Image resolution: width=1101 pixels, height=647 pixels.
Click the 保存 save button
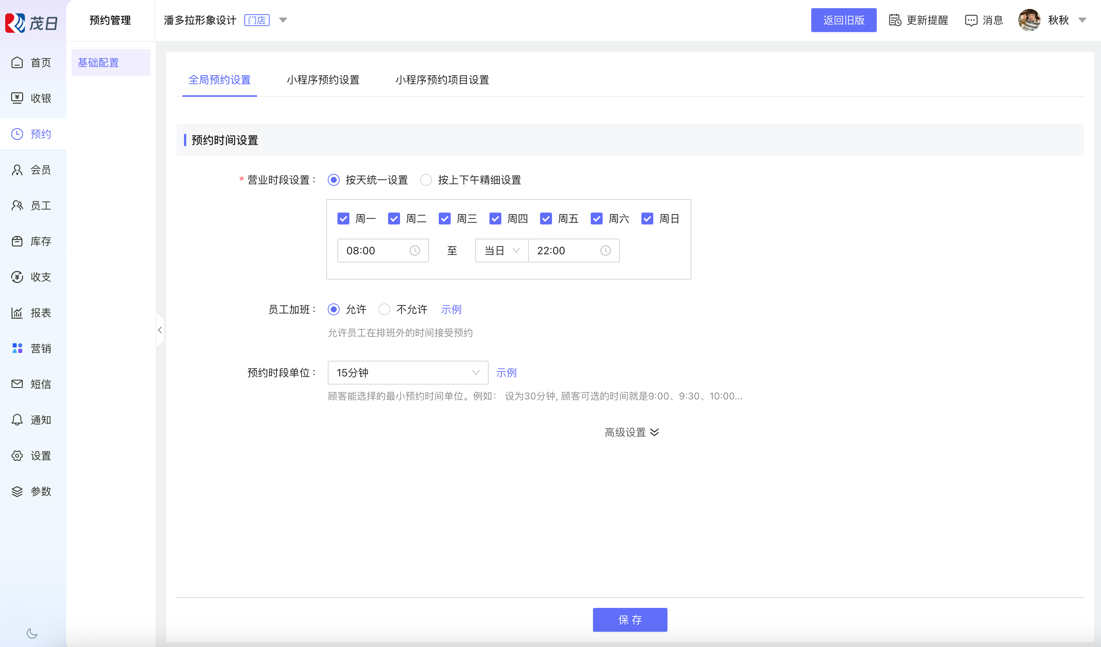(629, 619)
